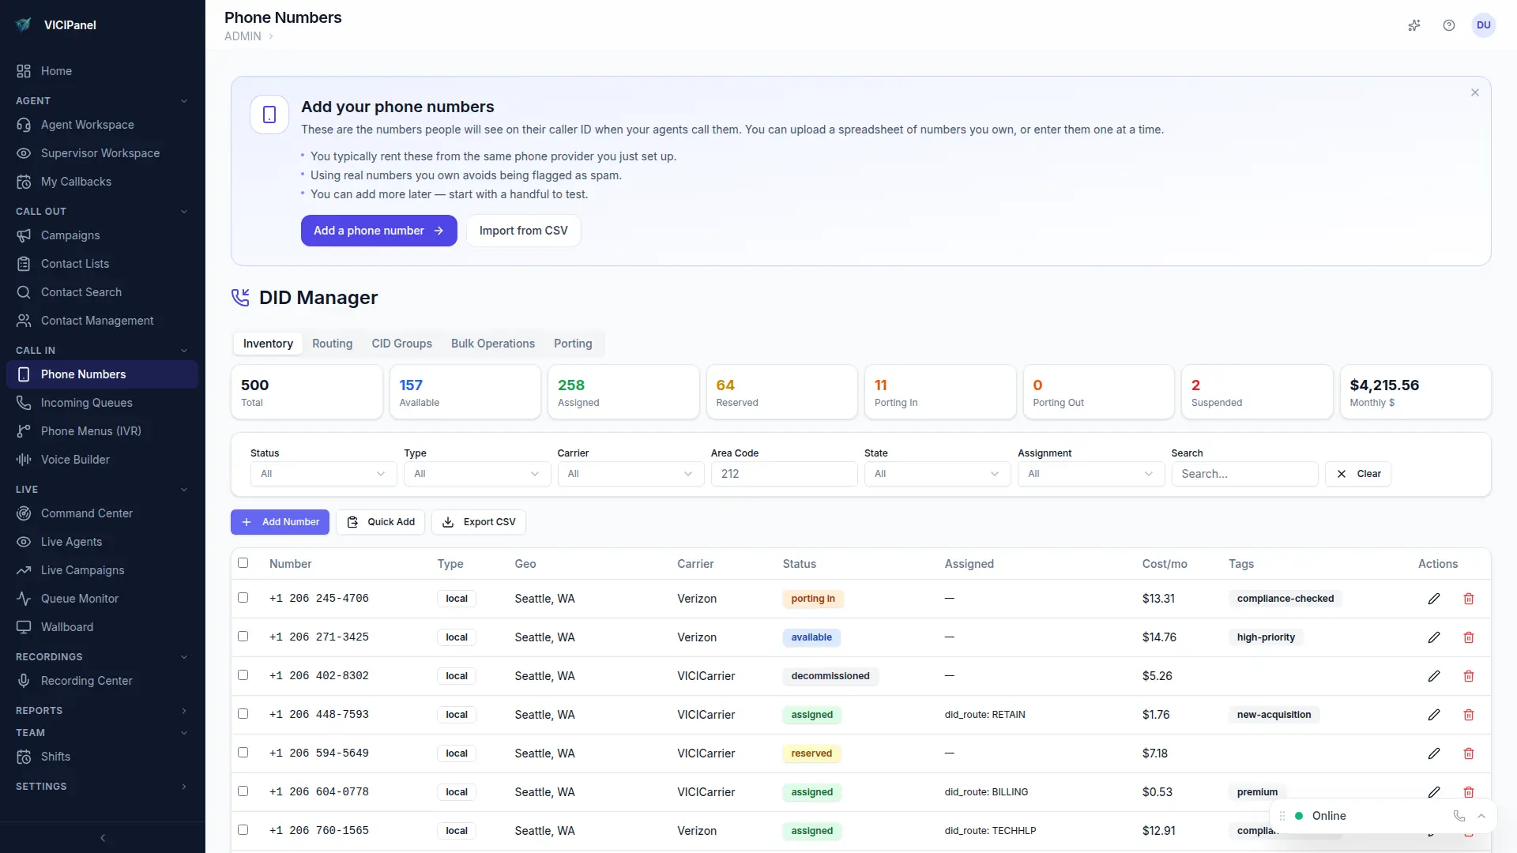Open the Status filter dropdown
Screen dimensions: 1517x853
pos(322,474)
